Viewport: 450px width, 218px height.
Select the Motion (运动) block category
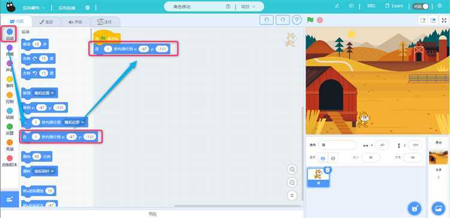point(10,34)
